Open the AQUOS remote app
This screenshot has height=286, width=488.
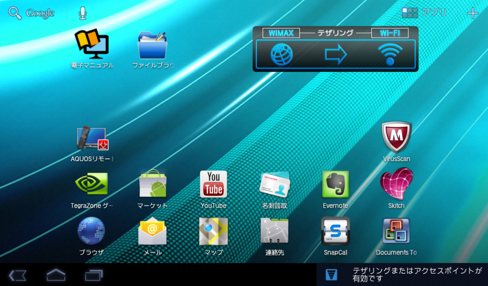[92, 138]
